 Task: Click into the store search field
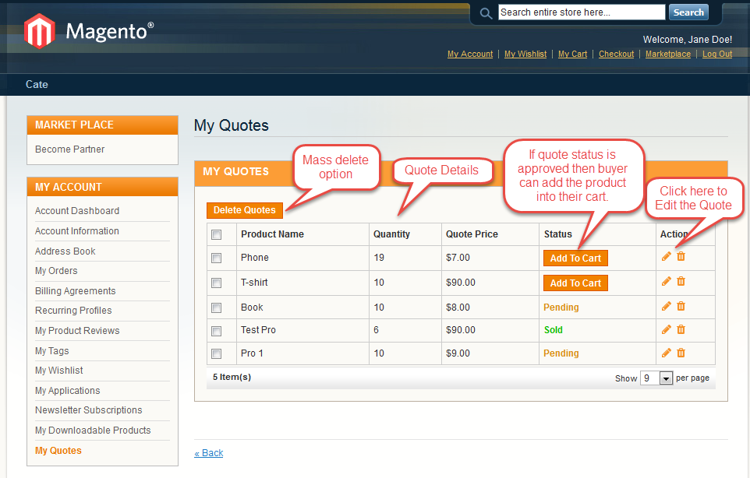(x=581, y=12)
